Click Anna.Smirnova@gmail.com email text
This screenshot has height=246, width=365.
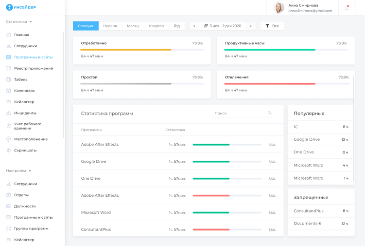click(310, 11)
